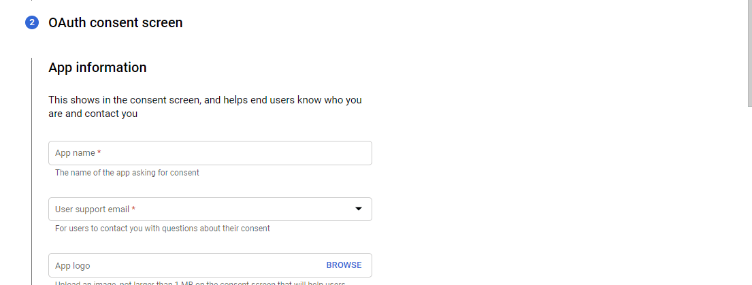Click the "For users to contact you" hint text
The height and width of the screenshot is (285, 752).
[x=162, y=229]
